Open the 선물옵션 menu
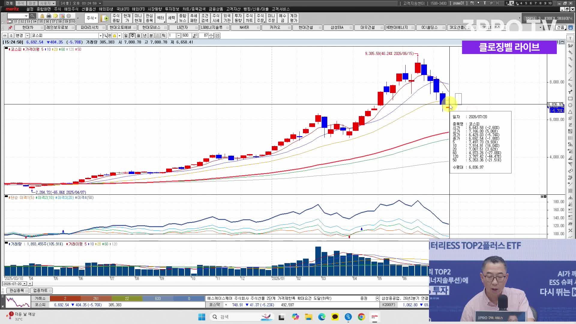This screenshot has width=576, height=324. coord(89,9)
